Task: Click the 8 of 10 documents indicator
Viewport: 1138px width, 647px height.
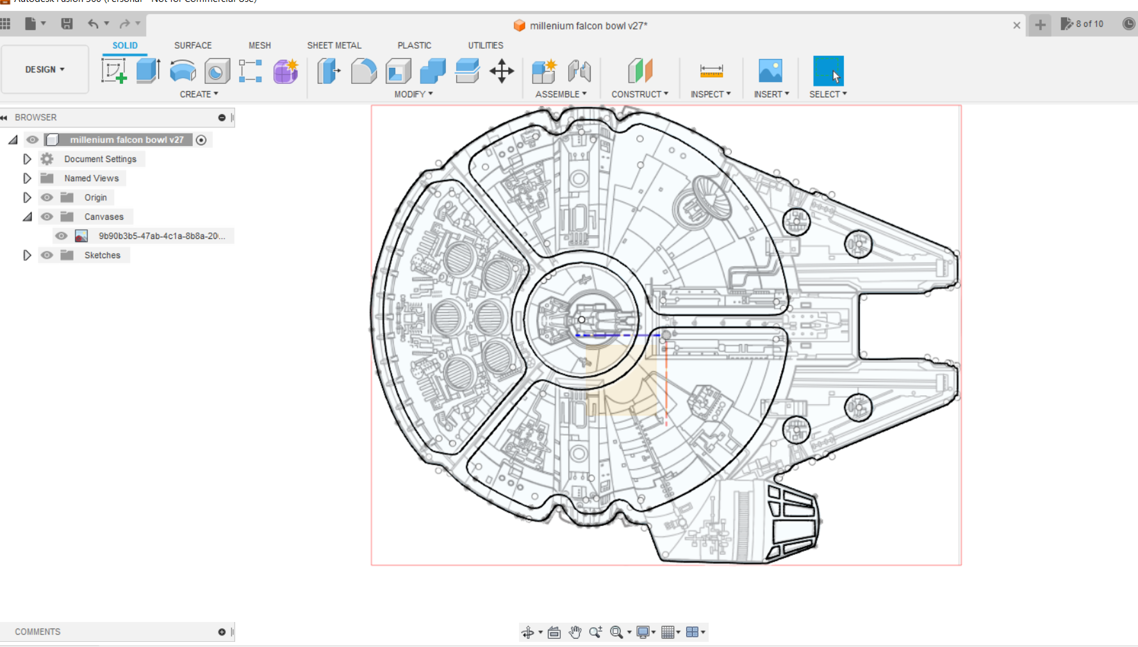Action: pyautogui.click(x=1082, y=24)
